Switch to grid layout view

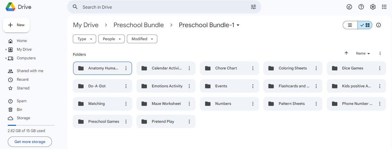pyautogui.click(x=365, y=25)
